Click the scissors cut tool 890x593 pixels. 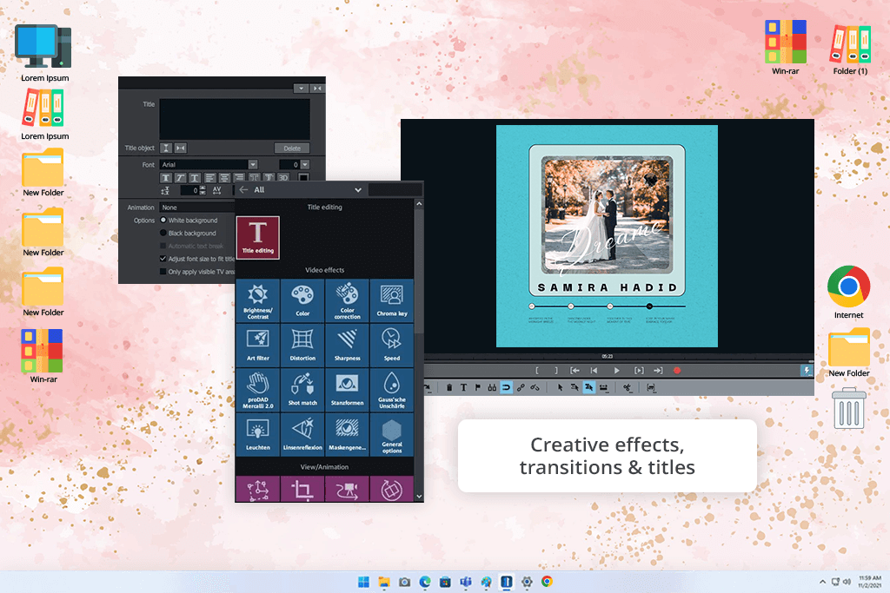[x=627, y=388]
